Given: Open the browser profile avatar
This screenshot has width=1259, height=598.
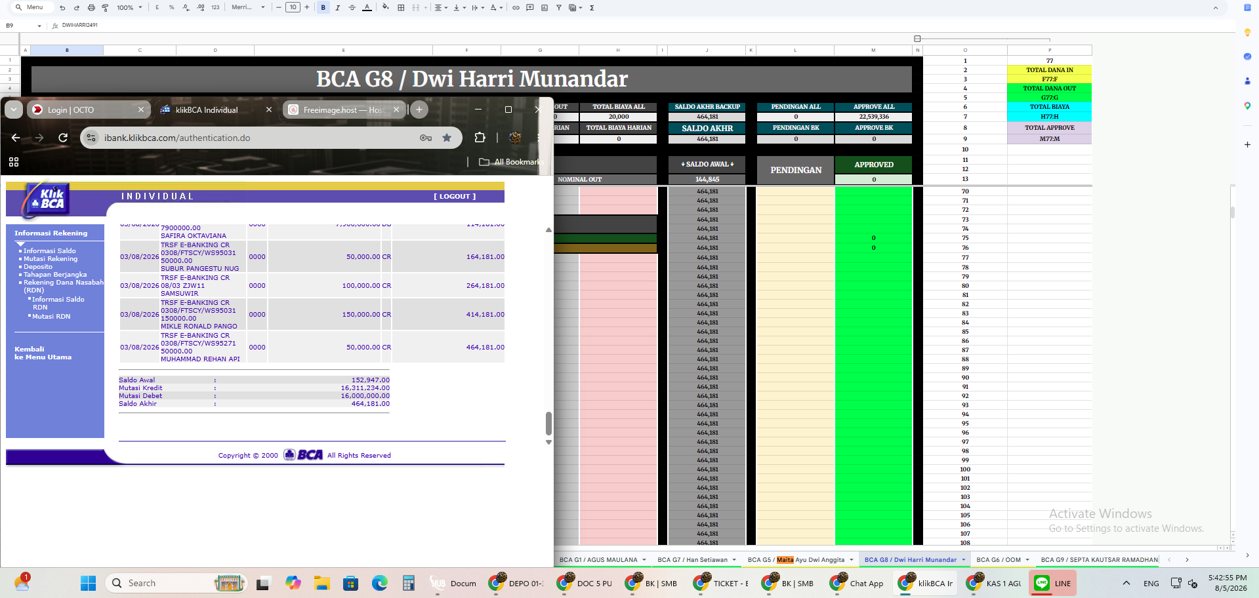Looking at the screenshot, I should pyautogui.click(x=515, y=138).
